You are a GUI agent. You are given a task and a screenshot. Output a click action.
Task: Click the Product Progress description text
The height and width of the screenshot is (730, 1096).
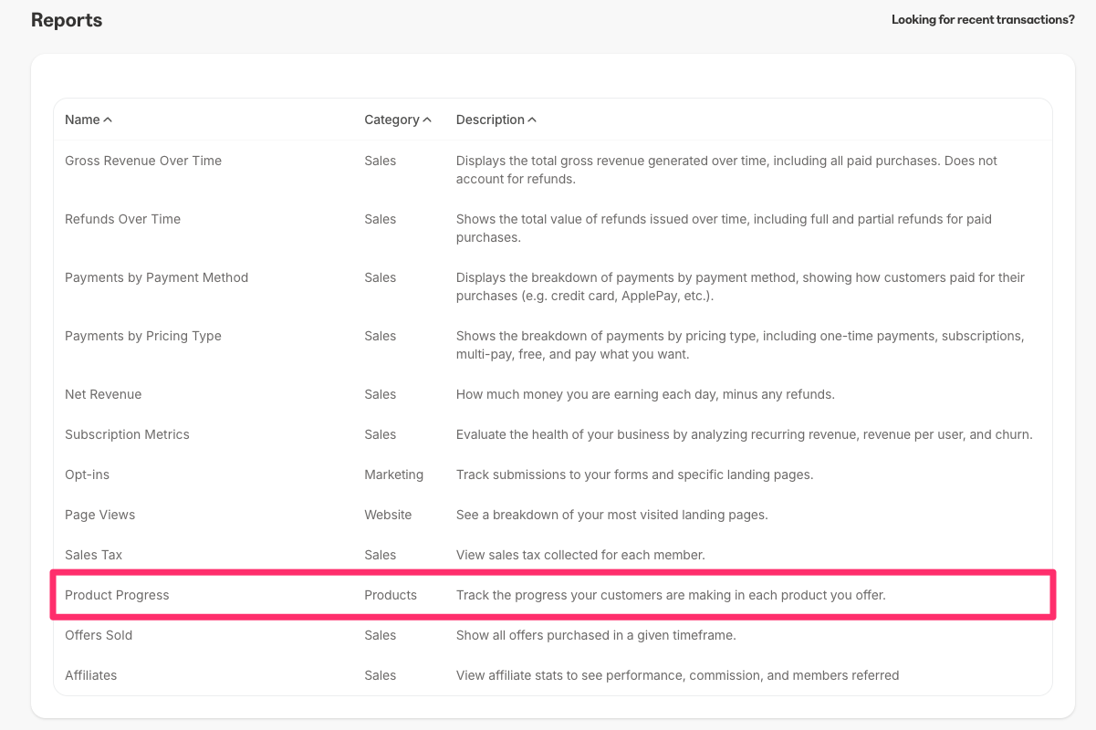point(671,595)
